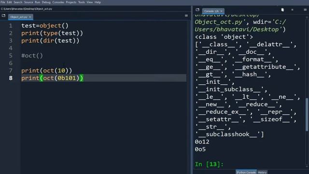This screenshot has height=174, width=309.
Task: Click '__init_subclass__' in the console output
Action: [230, 89]
